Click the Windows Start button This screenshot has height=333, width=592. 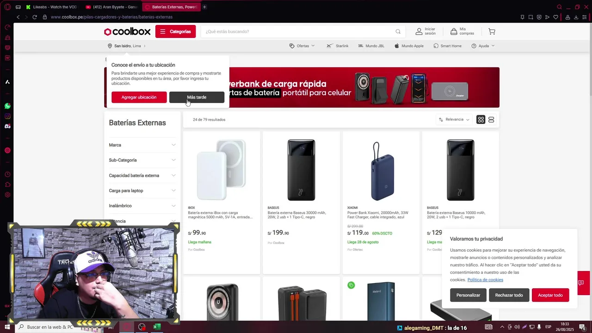[x=7, y=327]
